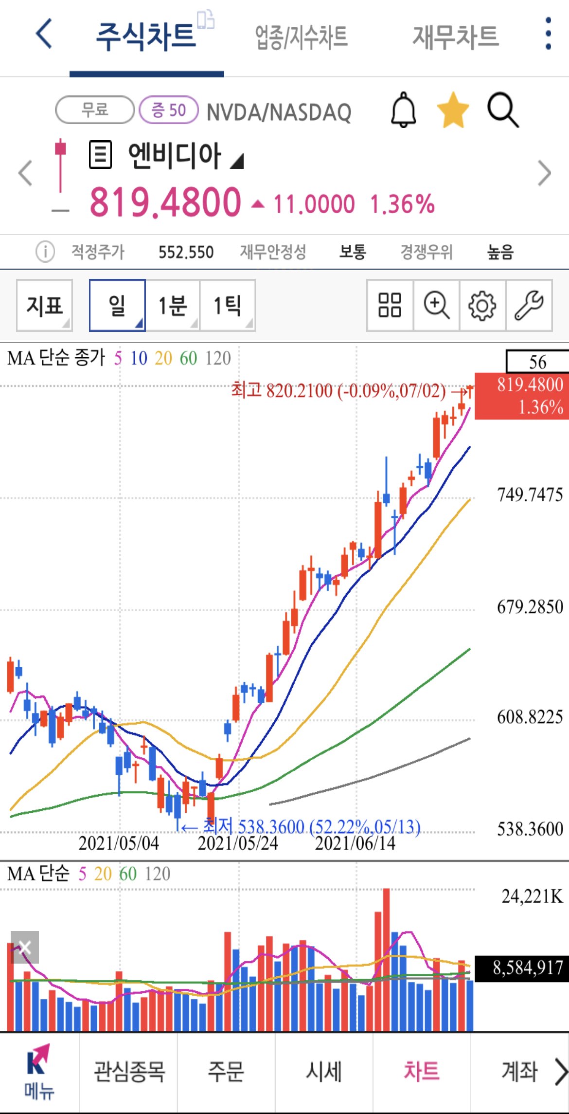The width and height of the screenshot is (569, 1114).
Task: Tap the 무료 pill button
Action: click(x=95, y=110)
